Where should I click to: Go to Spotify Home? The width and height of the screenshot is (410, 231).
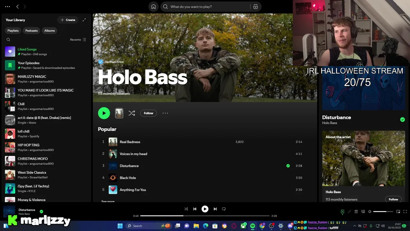tap(153, 7)
